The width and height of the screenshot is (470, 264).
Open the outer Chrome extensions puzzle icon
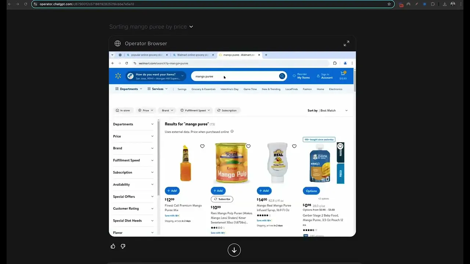click(x=433, y=4)
